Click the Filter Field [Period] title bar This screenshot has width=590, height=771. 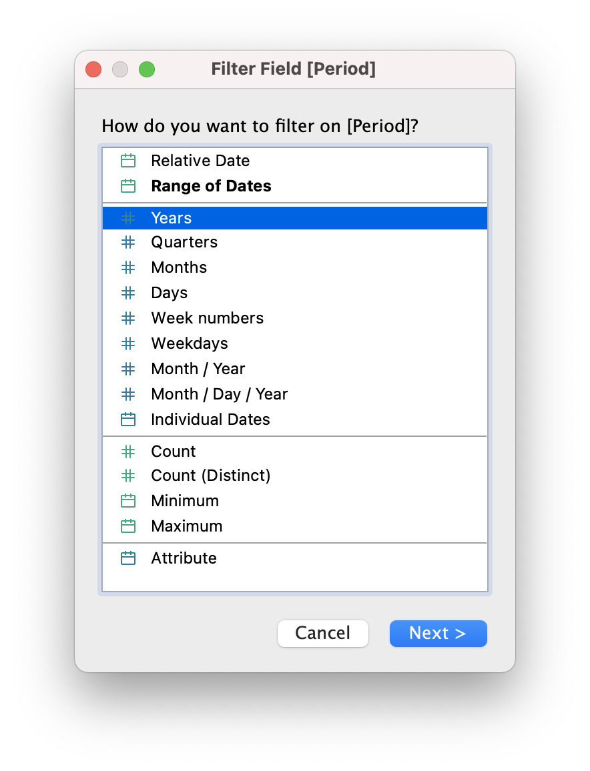point(294,69)
